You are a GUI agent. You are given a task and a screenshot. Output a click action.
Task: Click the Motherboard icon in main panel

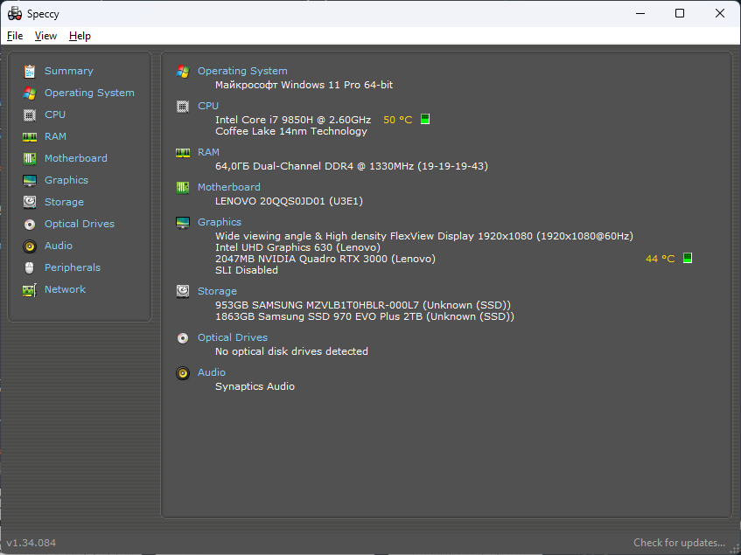(x=183, y=187)
